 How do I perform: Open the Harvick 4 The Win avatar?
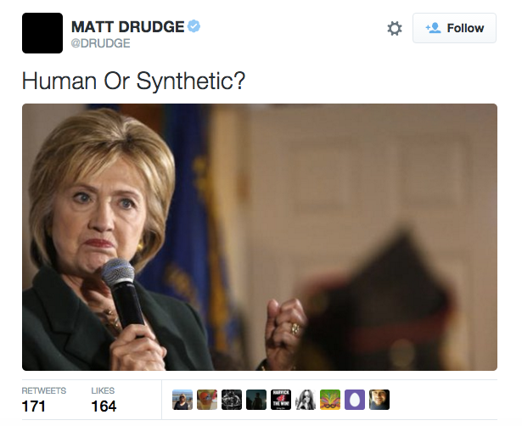[281, 400]
